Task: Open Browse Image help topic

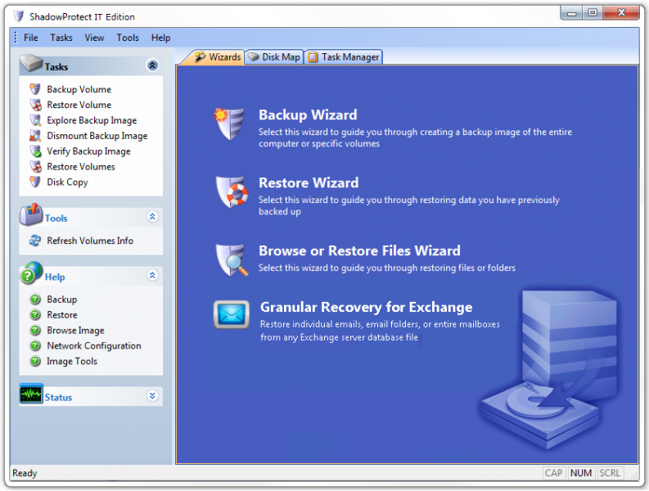Action: (x=76, y=331)
